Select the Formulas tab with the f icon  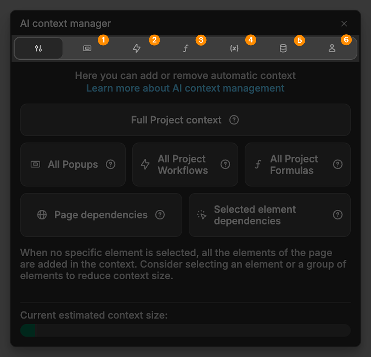coord(185,48)
